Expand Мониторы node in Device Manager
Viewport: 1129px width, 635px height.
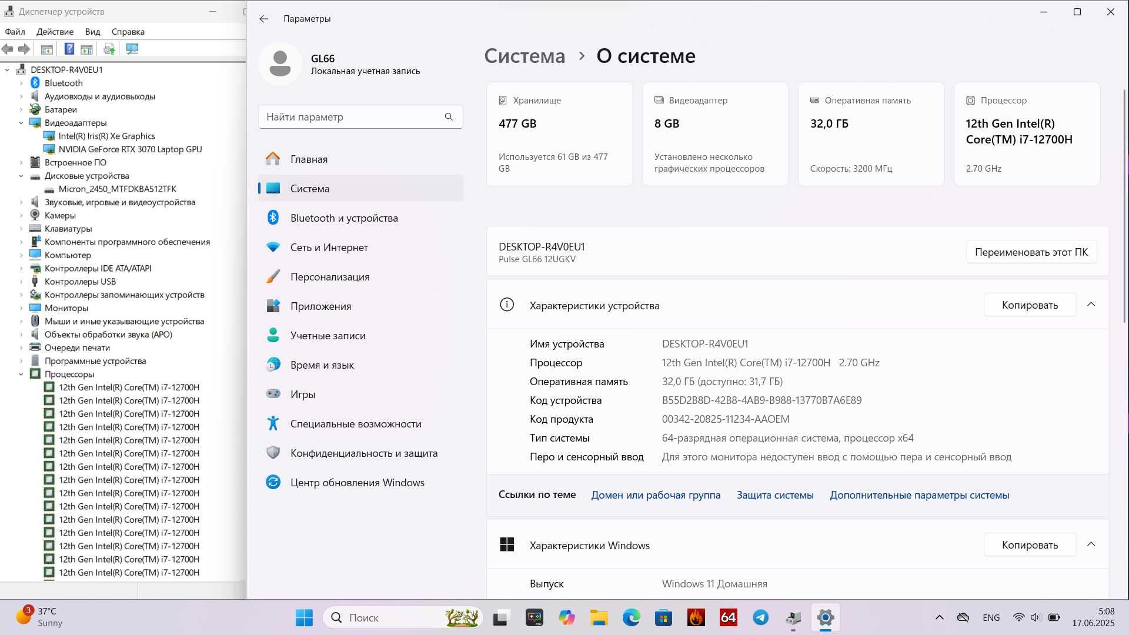(21, 308)
